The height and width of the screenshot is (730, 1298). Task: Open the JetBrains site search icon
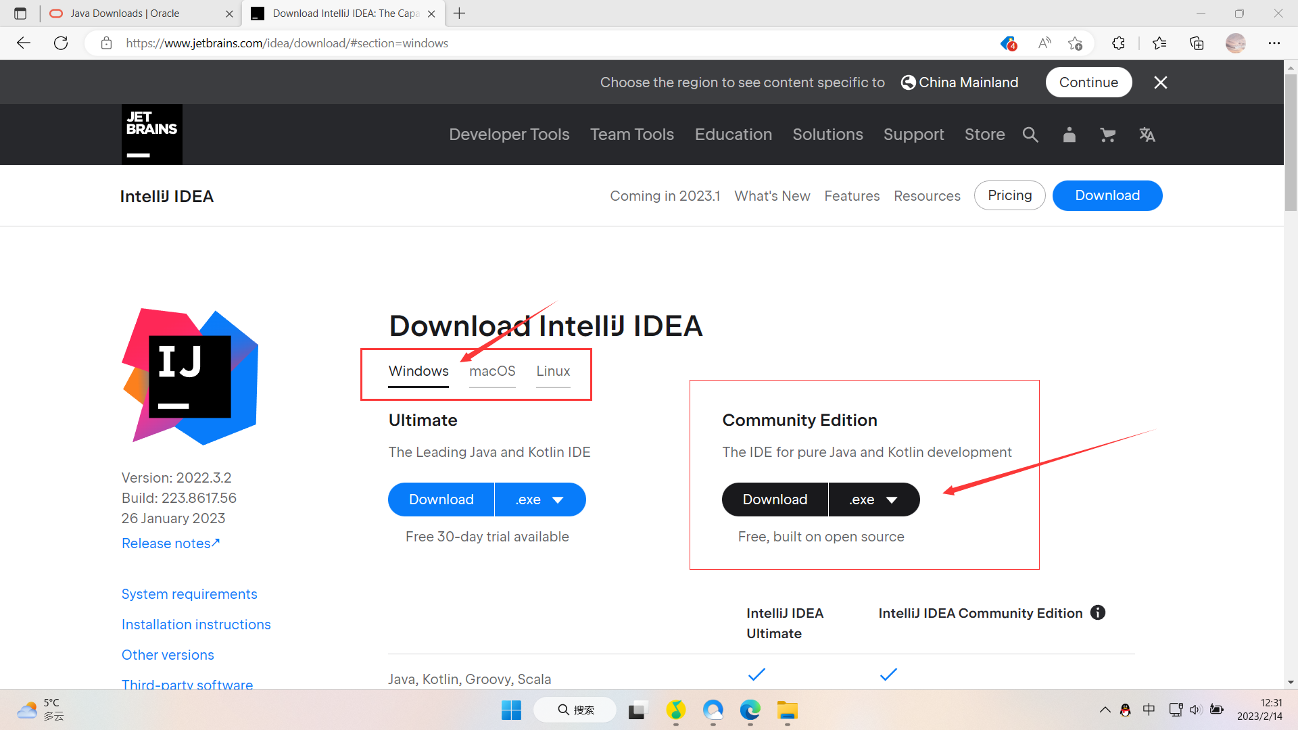click(x=1030, y=135)
